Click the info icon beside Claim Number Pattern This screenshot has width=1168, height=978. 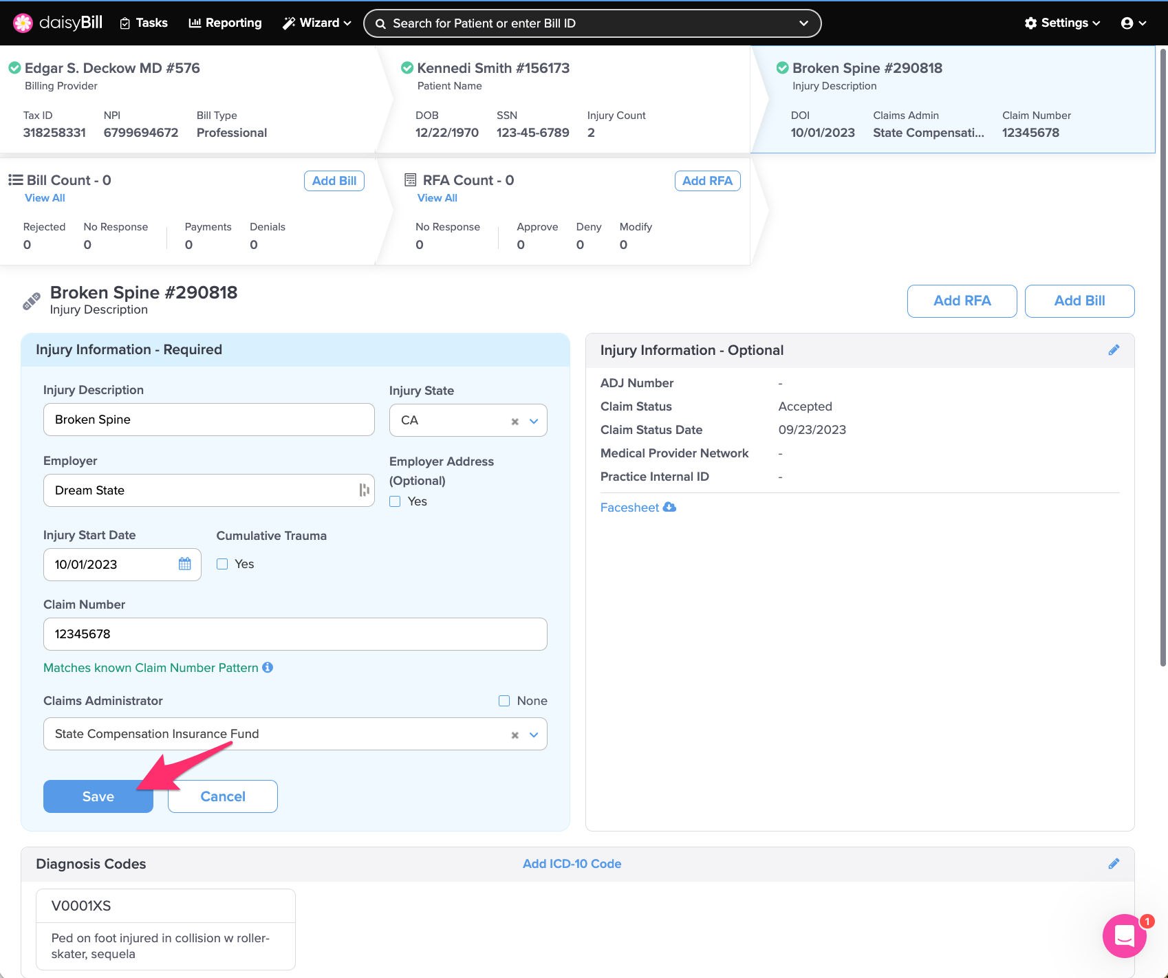268,667
